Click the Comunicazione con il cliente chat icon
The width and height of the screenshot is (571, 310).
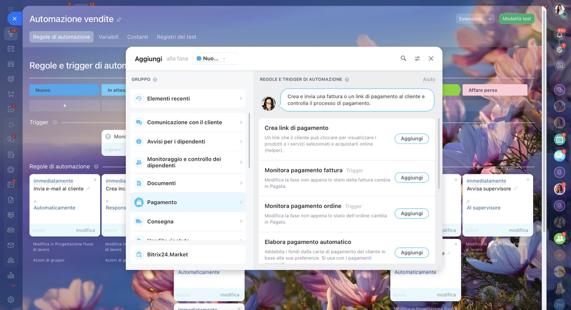coord(139,122)
